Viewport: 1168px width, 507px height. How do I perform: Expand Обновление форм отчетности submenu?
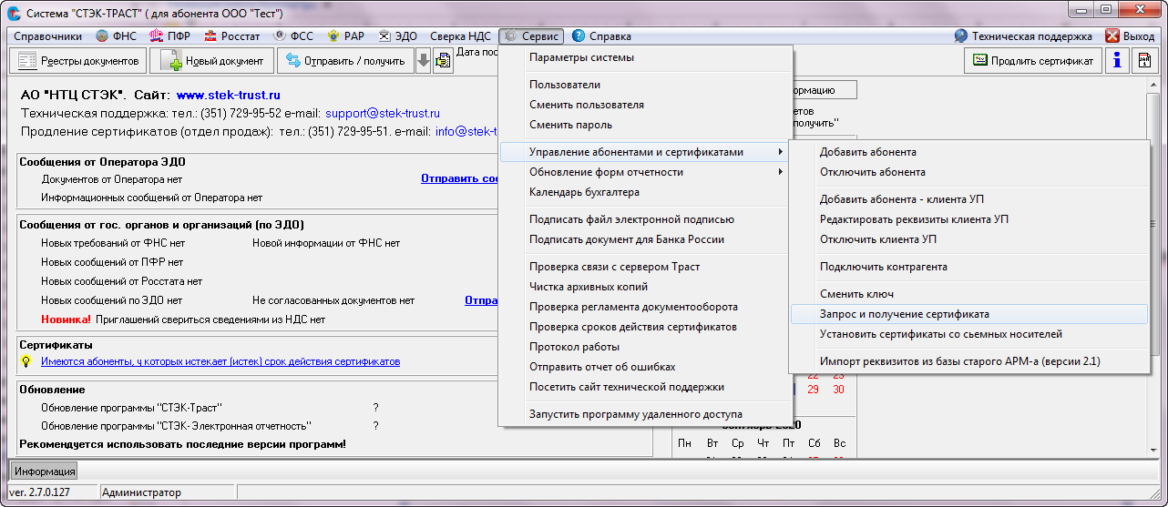point(646,172)
